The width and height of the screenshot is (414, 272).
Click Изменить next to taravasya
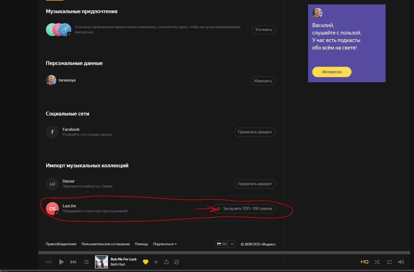tap(263, 81)
